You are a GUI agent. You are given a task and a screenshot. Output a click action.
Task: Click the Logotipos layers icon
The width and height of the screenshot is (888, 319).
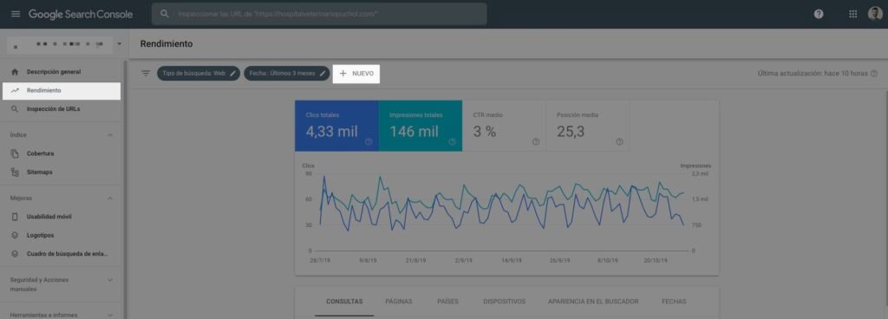(x=16, y=235)
